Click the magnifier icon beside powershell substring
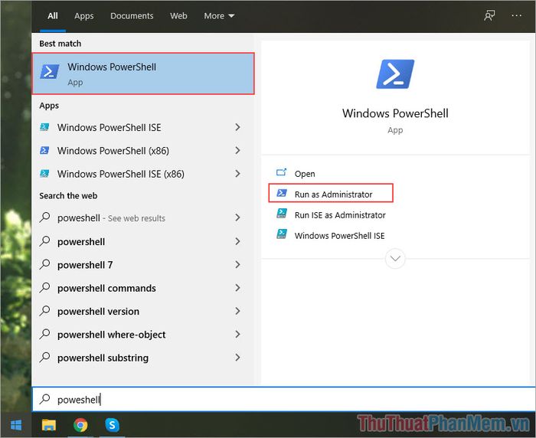The height and width of the screenshot is (438, 536). pyautogui.click(x=44, y=358)
